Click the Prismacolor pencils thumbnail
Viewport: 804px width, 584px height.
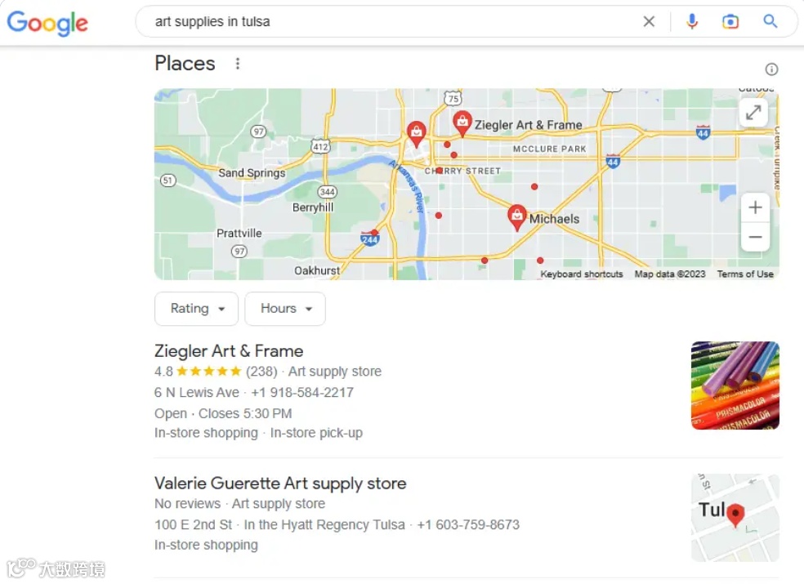click(735, 386)
